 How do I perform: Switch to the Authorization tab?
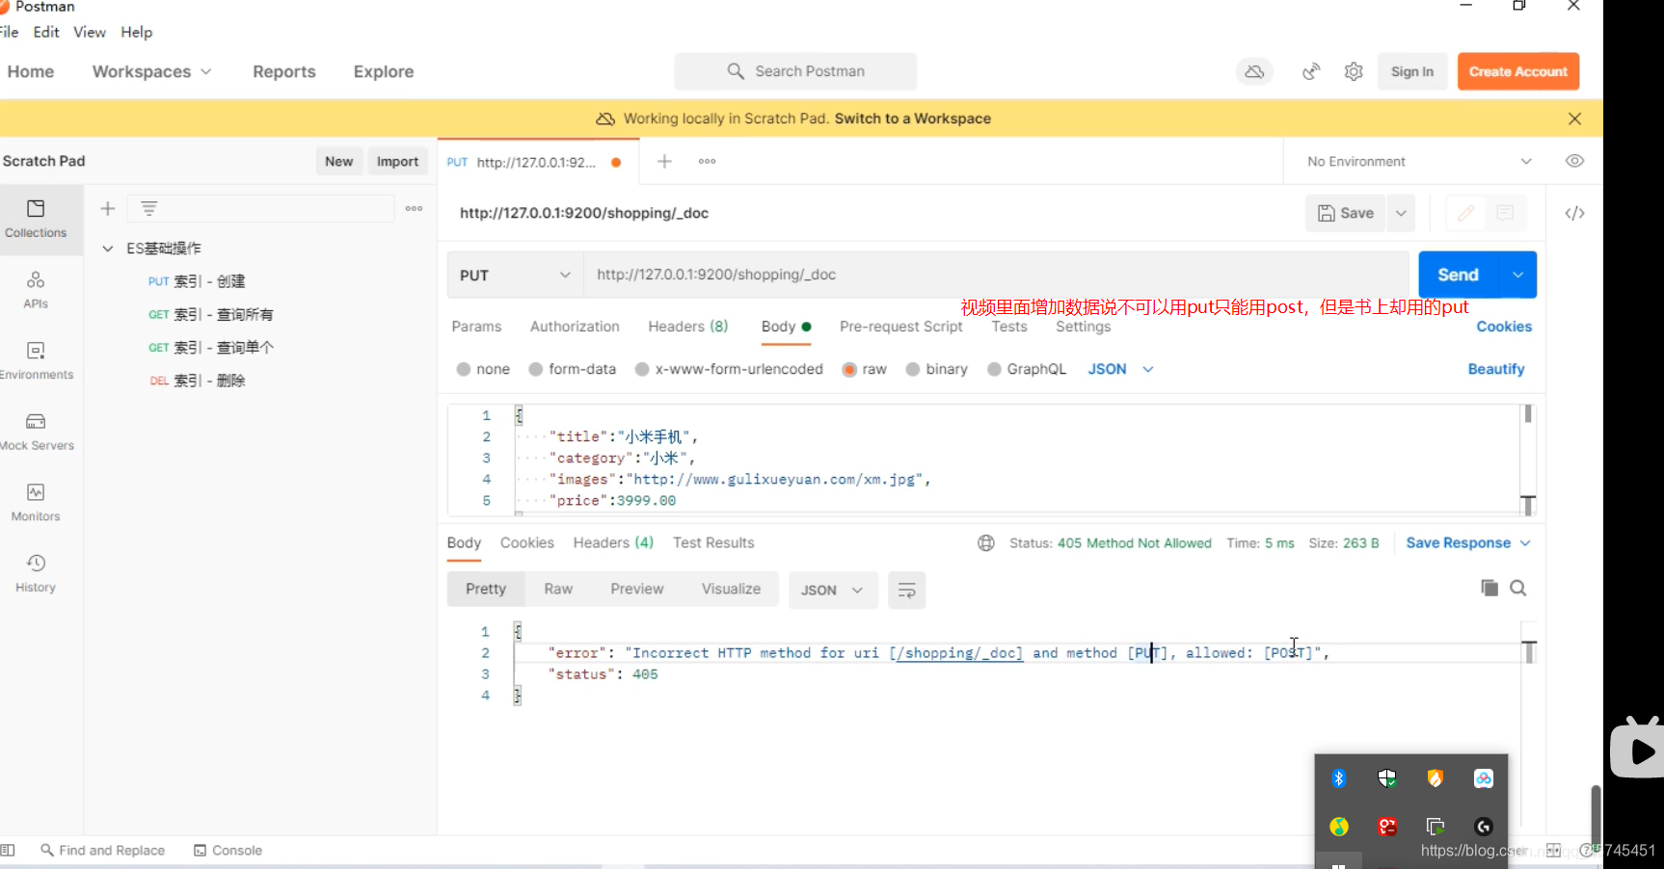[575, 327]
